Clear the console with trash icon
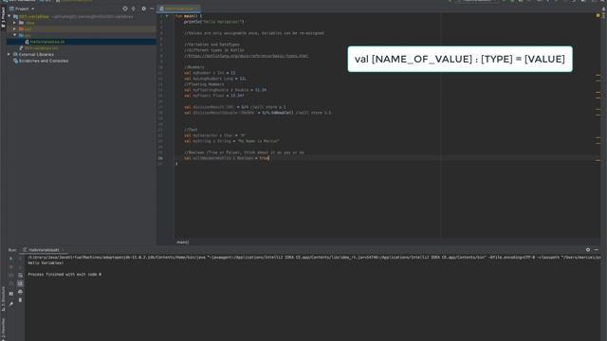 point(20,300)
